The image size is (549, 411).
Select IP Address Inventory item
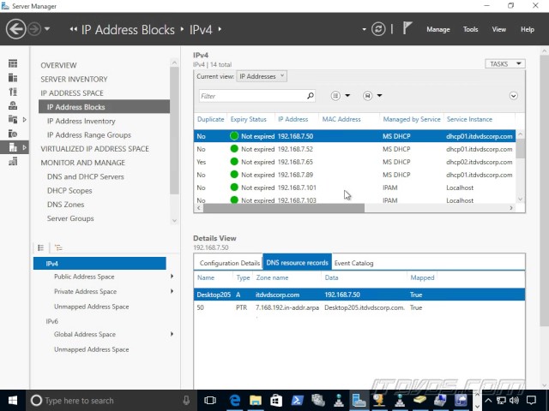click(81, 122)
